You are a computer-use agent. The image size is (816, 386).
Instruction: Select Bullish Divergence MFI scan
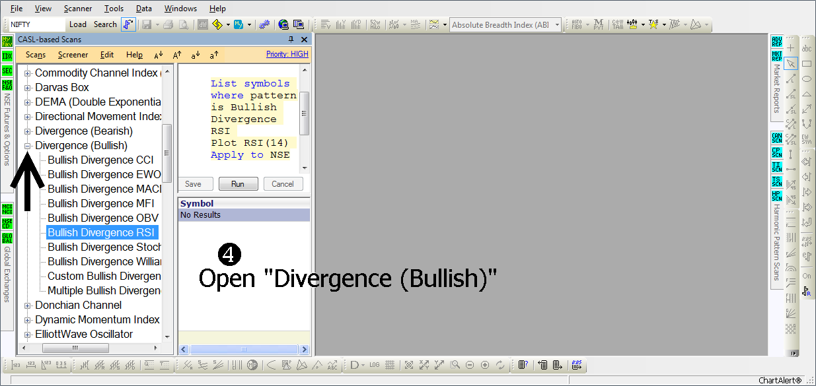pyautogui.click(x=100, y=204)
